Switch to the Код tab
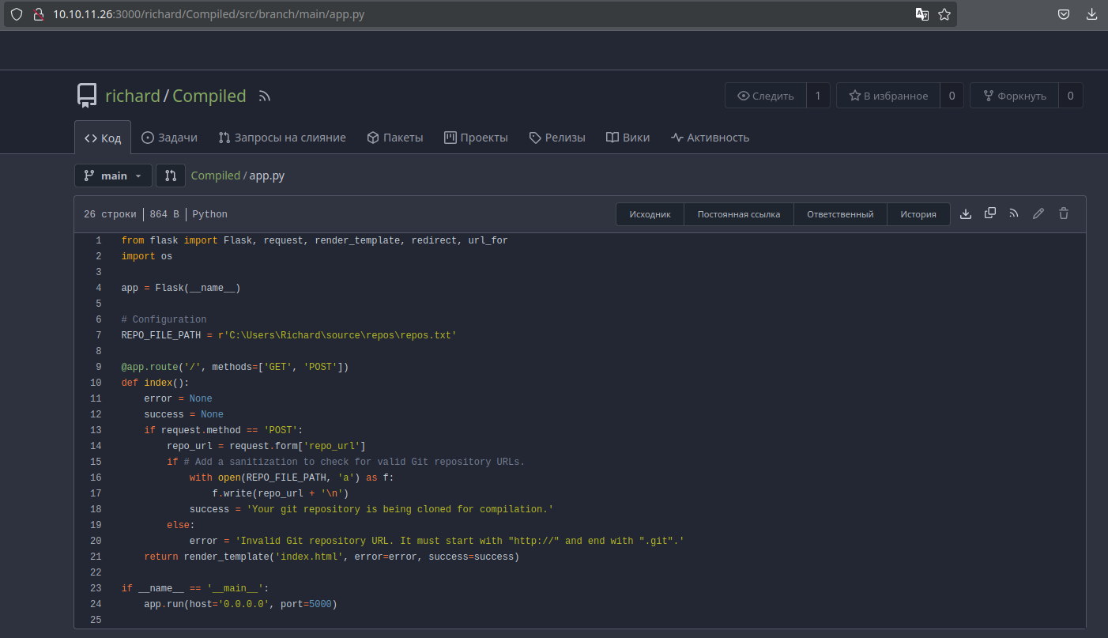Screen dimensions: 1108x638 [103, 138]
